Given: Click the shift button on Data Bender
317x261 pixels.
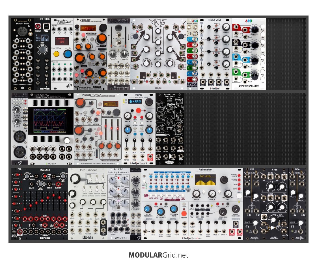Looking at the screenshot, I should point(91,179).
